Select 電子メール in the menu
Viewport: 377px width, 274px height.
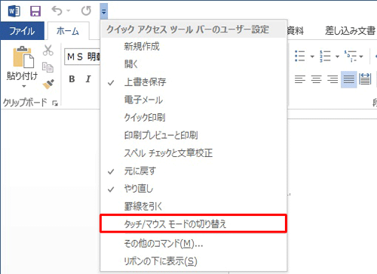pyautogui.click(x=193, y=100)
